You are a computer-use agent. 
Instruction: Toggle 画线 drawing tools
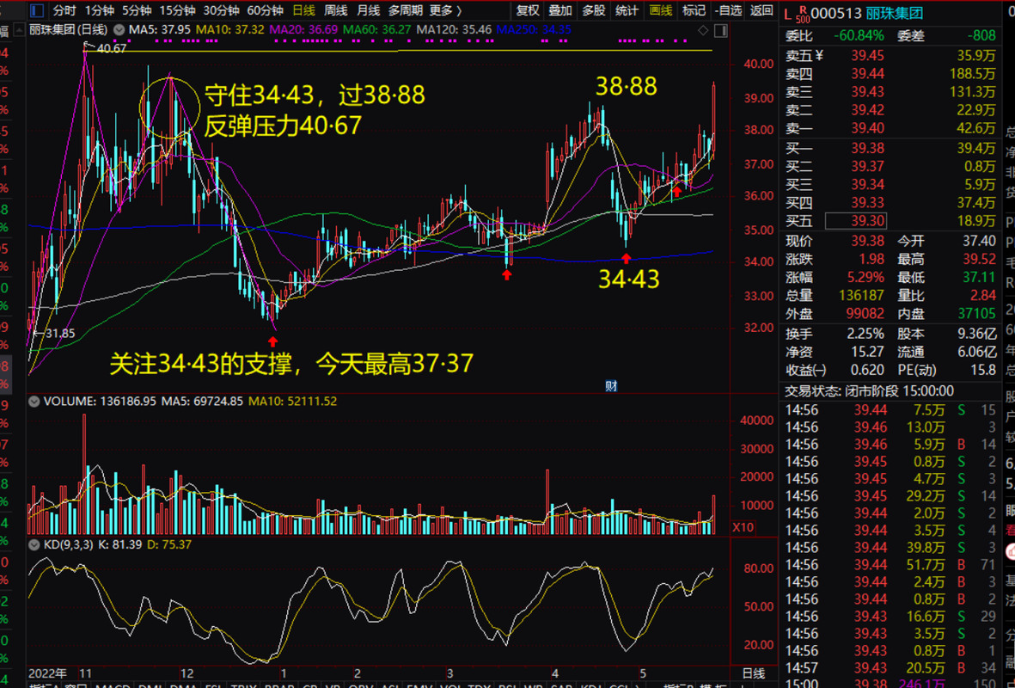(660, 10)
